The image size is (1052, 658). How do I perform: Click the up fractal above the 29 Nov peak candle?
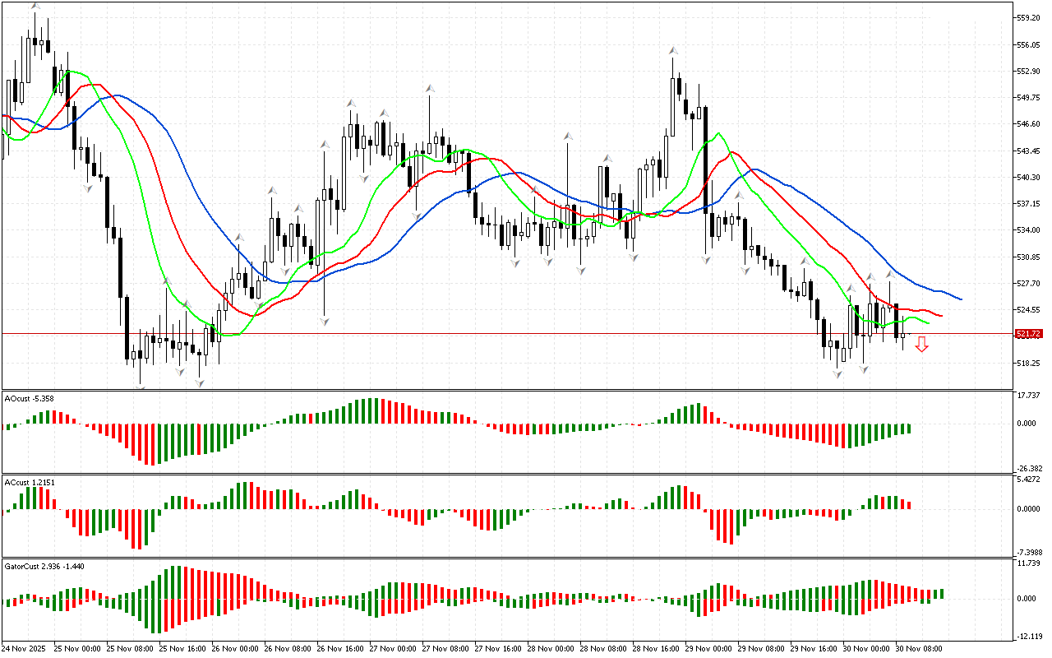(x=672, y=49)
